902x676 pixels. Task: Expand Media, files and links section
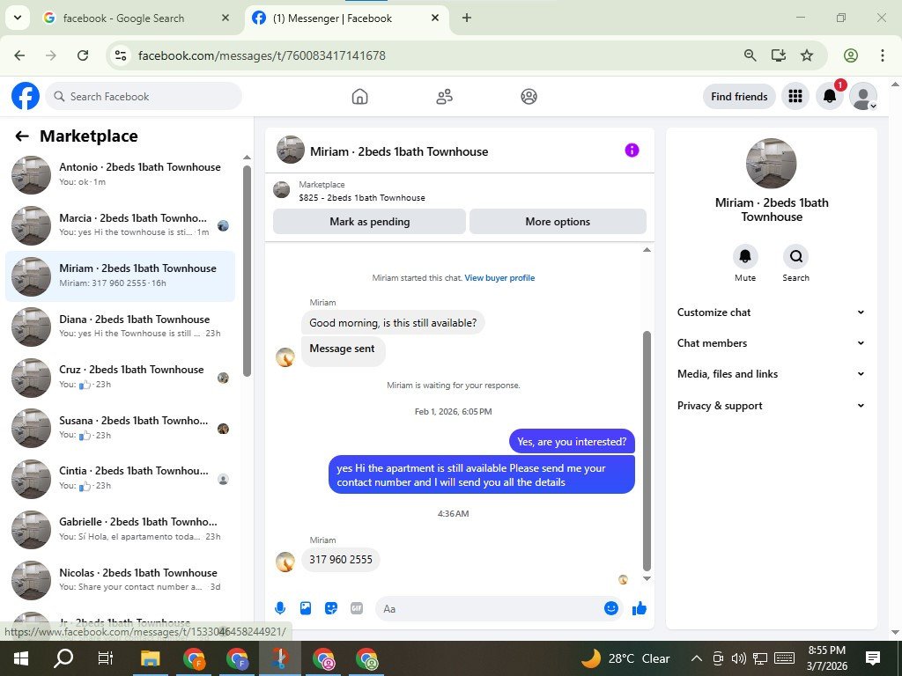(x=771, y=374)
